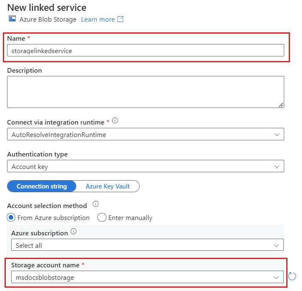Click the Azure Blob Storage icon
This screenshot has width=302, height=291.
tap(12, 19)
